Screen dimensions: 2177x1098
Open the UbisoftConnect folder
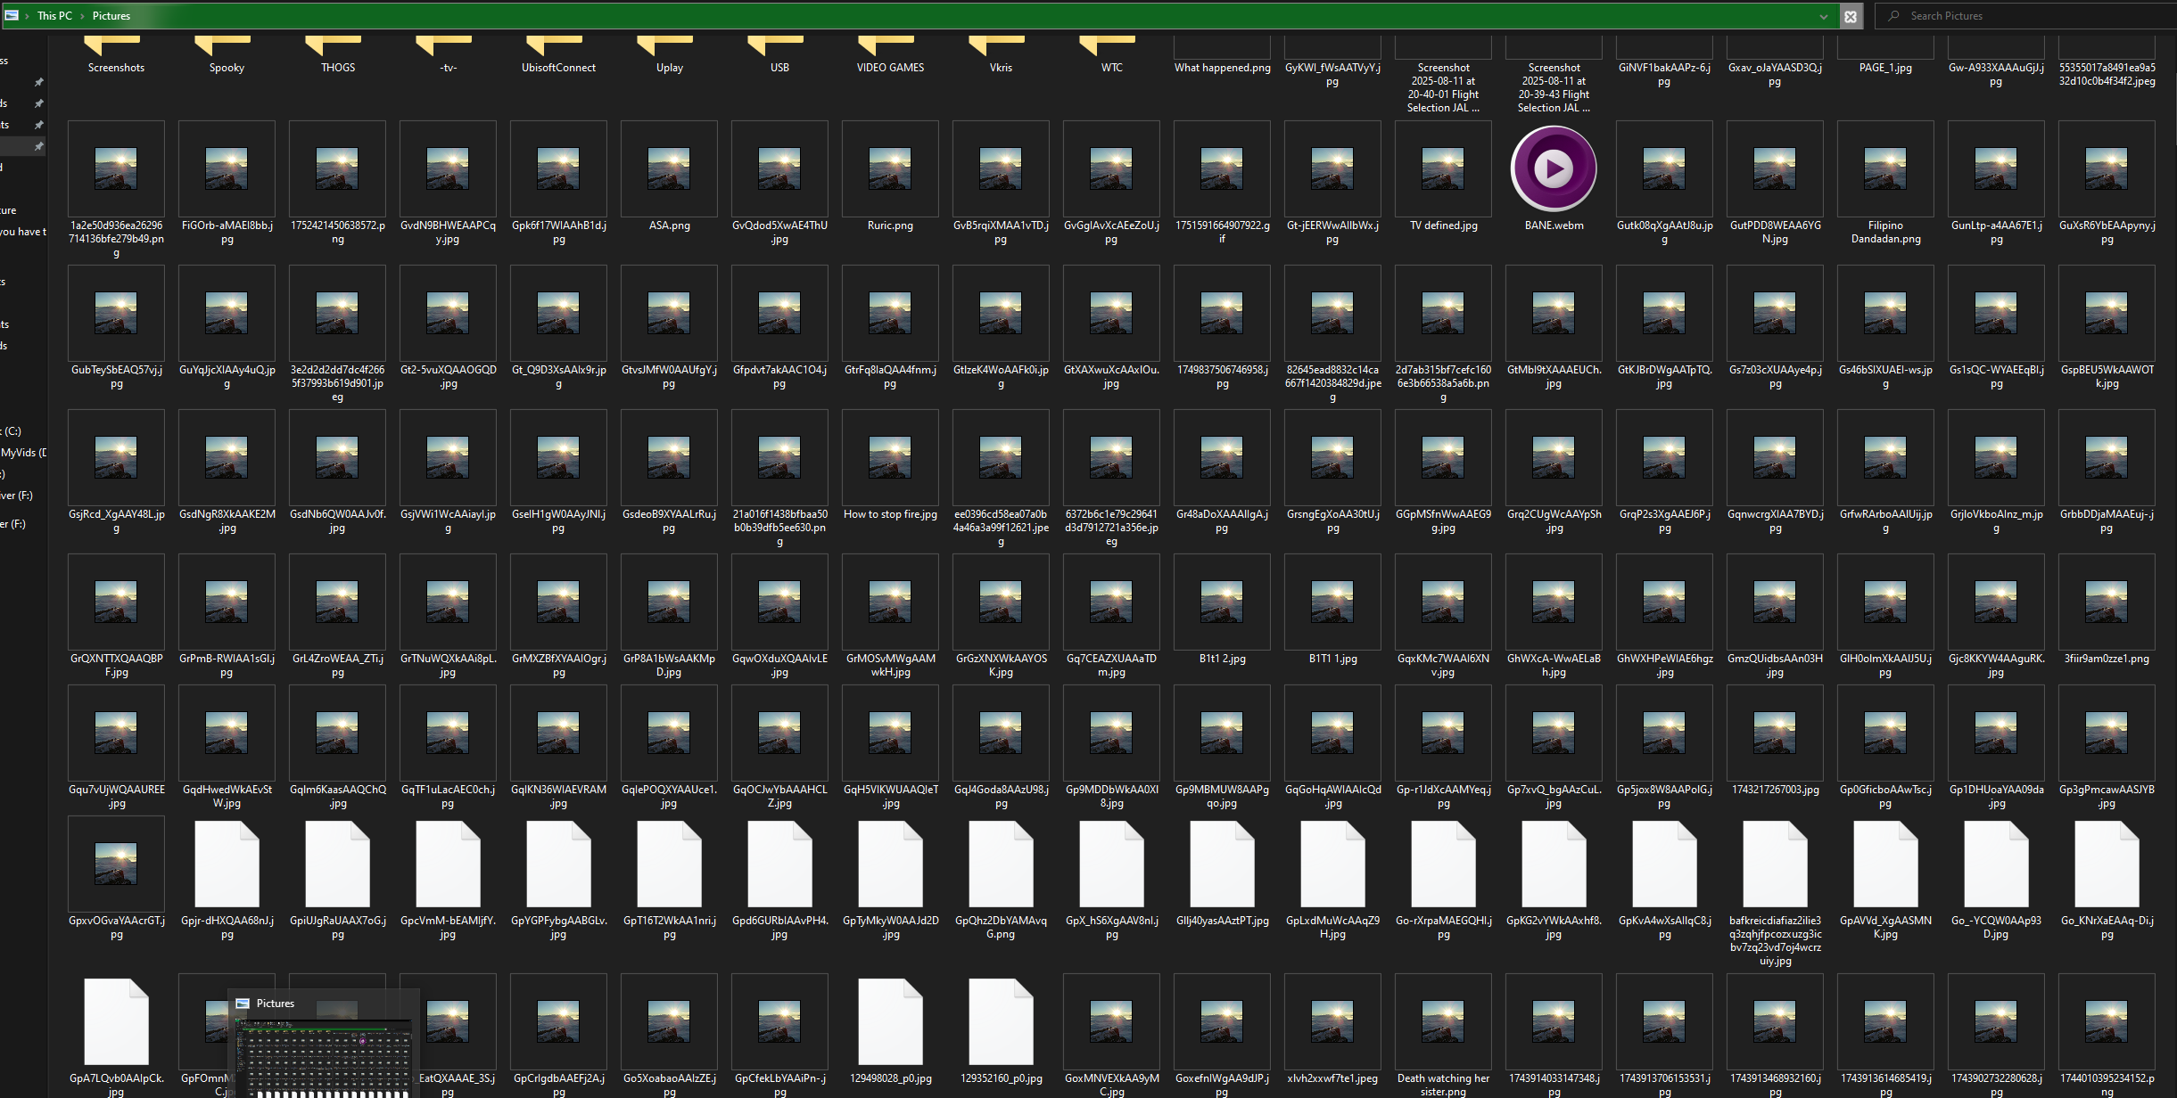click(x=558, y=53)
